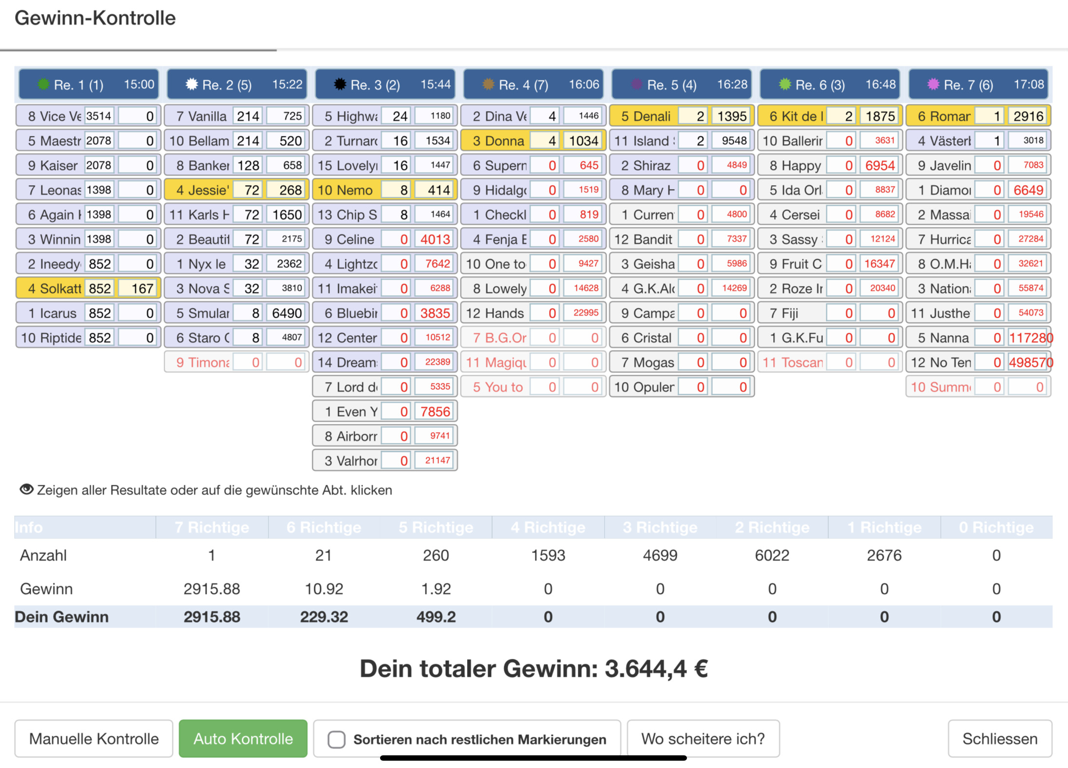Screen dimensions: 1068x768
Task: Click the 7 Fiji row in race 6
Action: tap(830, 313)
